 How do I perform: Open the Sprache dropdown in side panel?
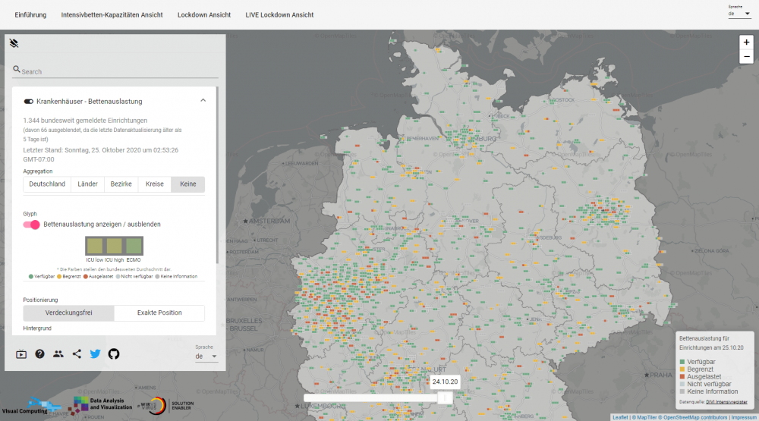pyautogui.click(x=206, y=357)
